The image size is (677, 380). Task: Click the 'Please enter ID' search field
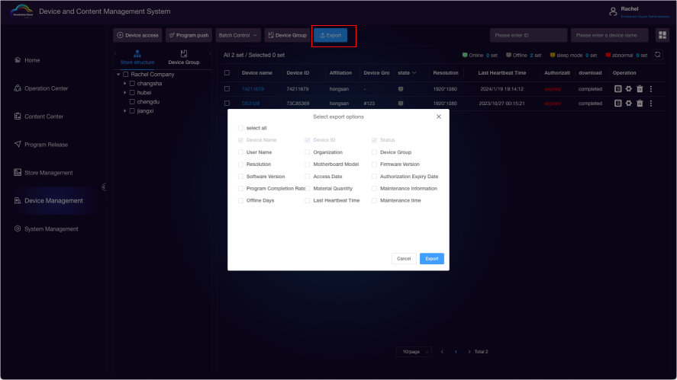tap(528, 35)
